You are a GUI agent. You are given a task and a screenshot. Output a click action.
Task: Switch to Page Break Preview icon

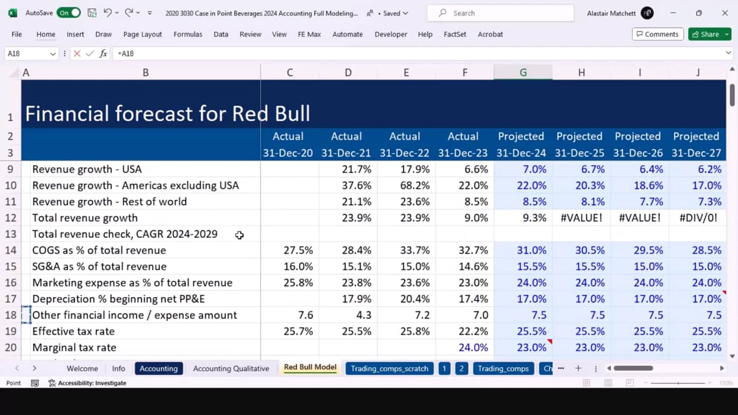(x=630, y=383)
